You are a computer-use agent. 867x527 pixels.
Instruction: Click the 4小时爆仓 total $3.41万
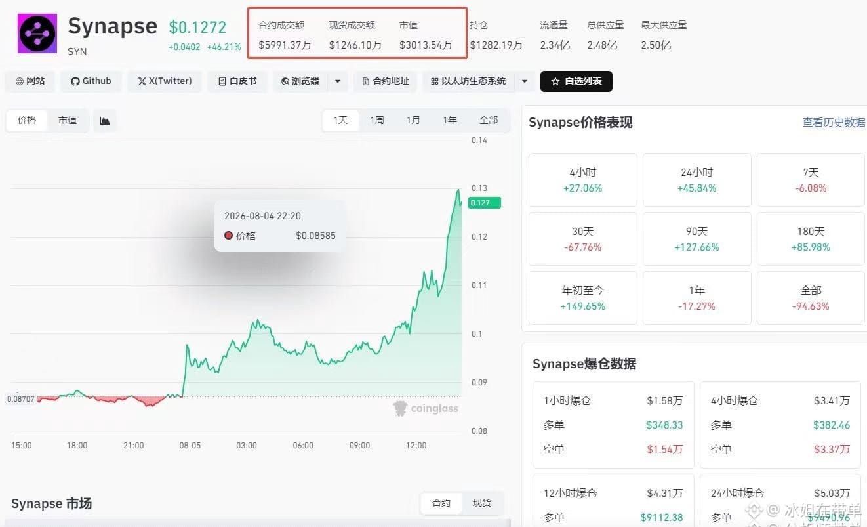pos(832,400)
